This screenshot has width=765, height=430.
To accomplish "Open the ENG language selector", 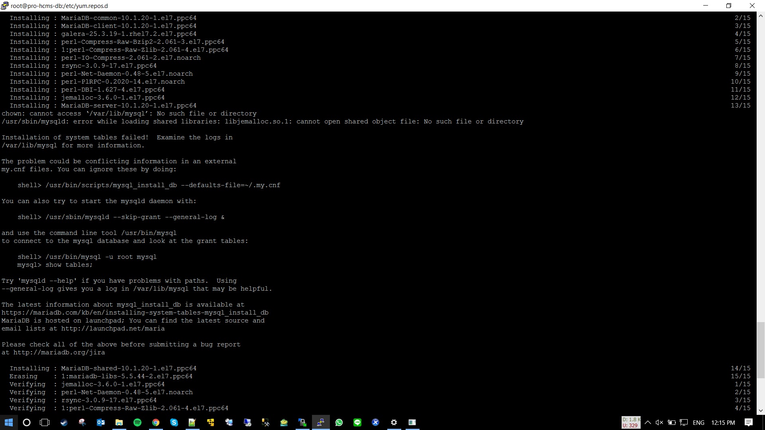I will coord(698,422).
